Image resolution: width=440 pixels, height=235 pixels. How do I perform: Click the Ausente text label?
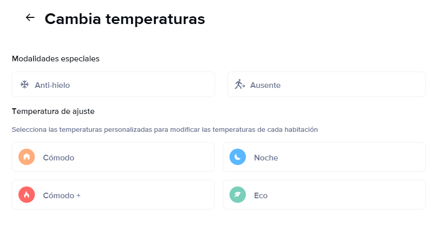pyautogui.click(x=265, y=85)
